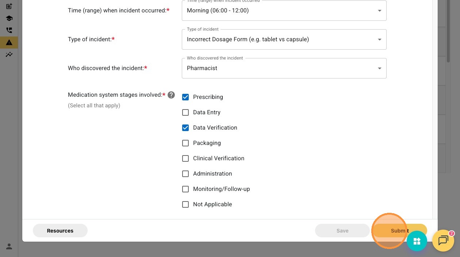
Task: Enable the Data Entry checkbox
Action: pyautogui.click(x=185, y=112)
